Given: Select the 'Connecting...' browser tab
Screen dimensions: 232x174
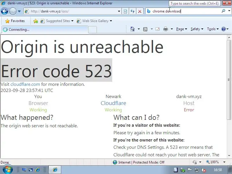Looking at the screenshot, I should [x=45, y=30].
